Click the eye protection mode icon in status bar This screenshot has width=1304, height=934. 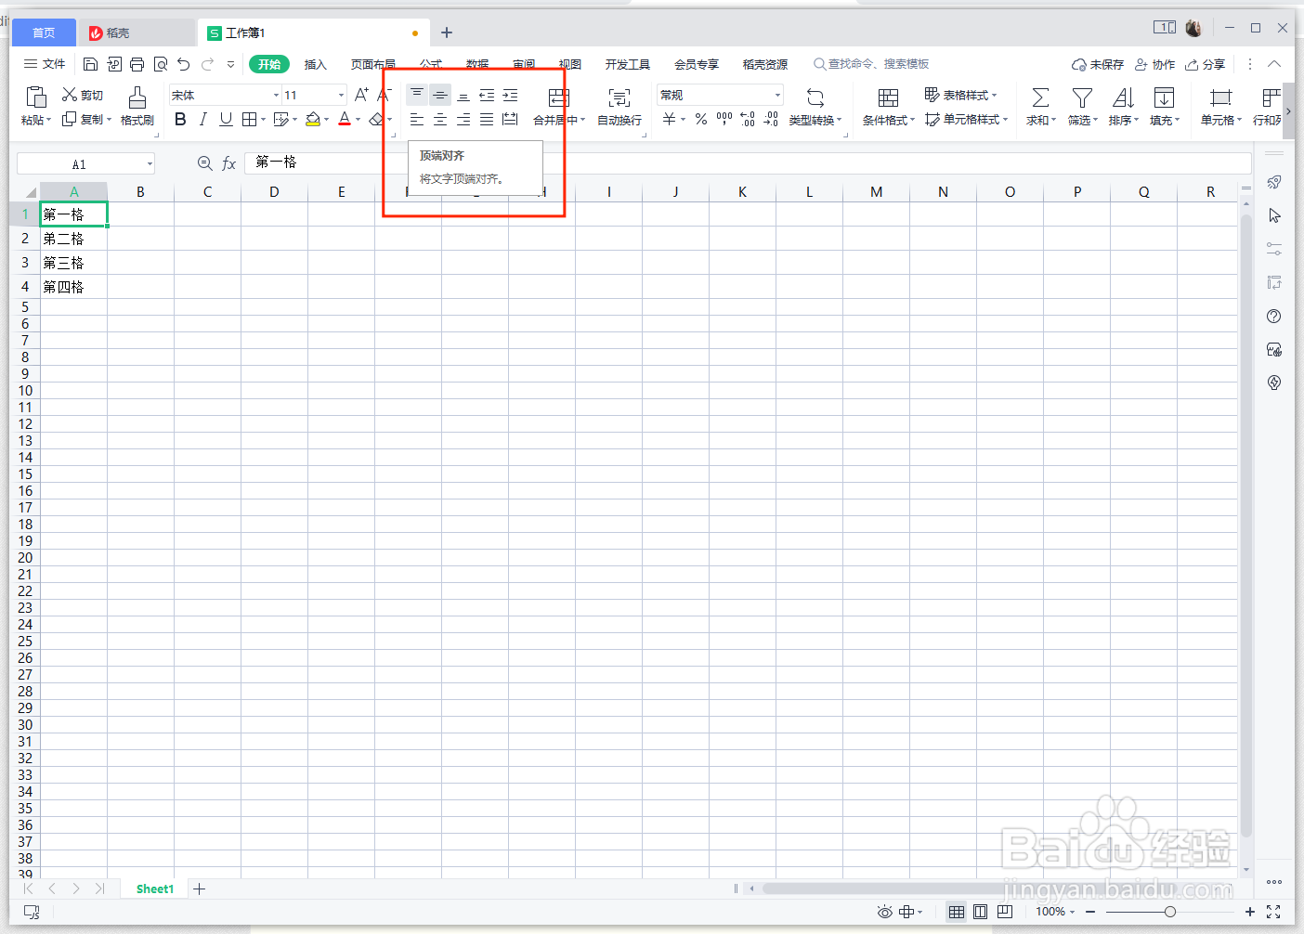885,912
